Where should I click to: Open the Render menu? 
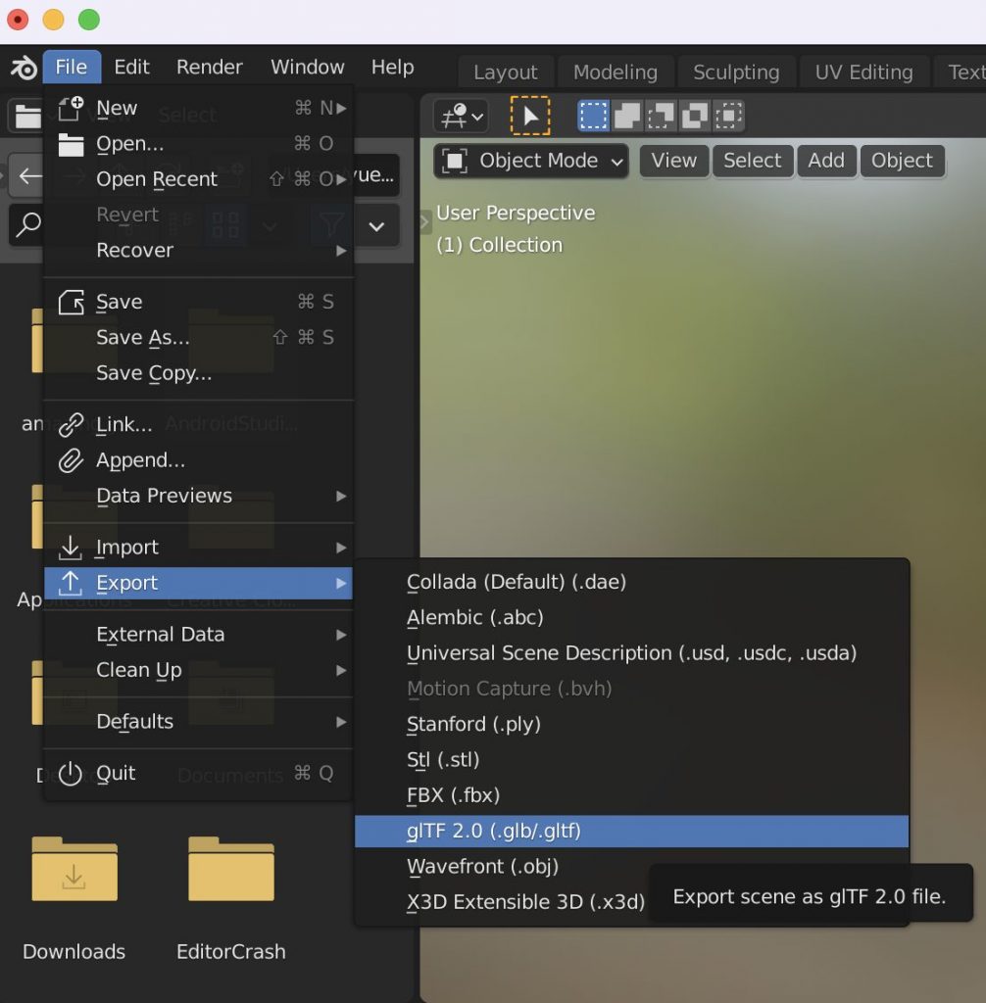pyautogui.click(x=210, y=68)
